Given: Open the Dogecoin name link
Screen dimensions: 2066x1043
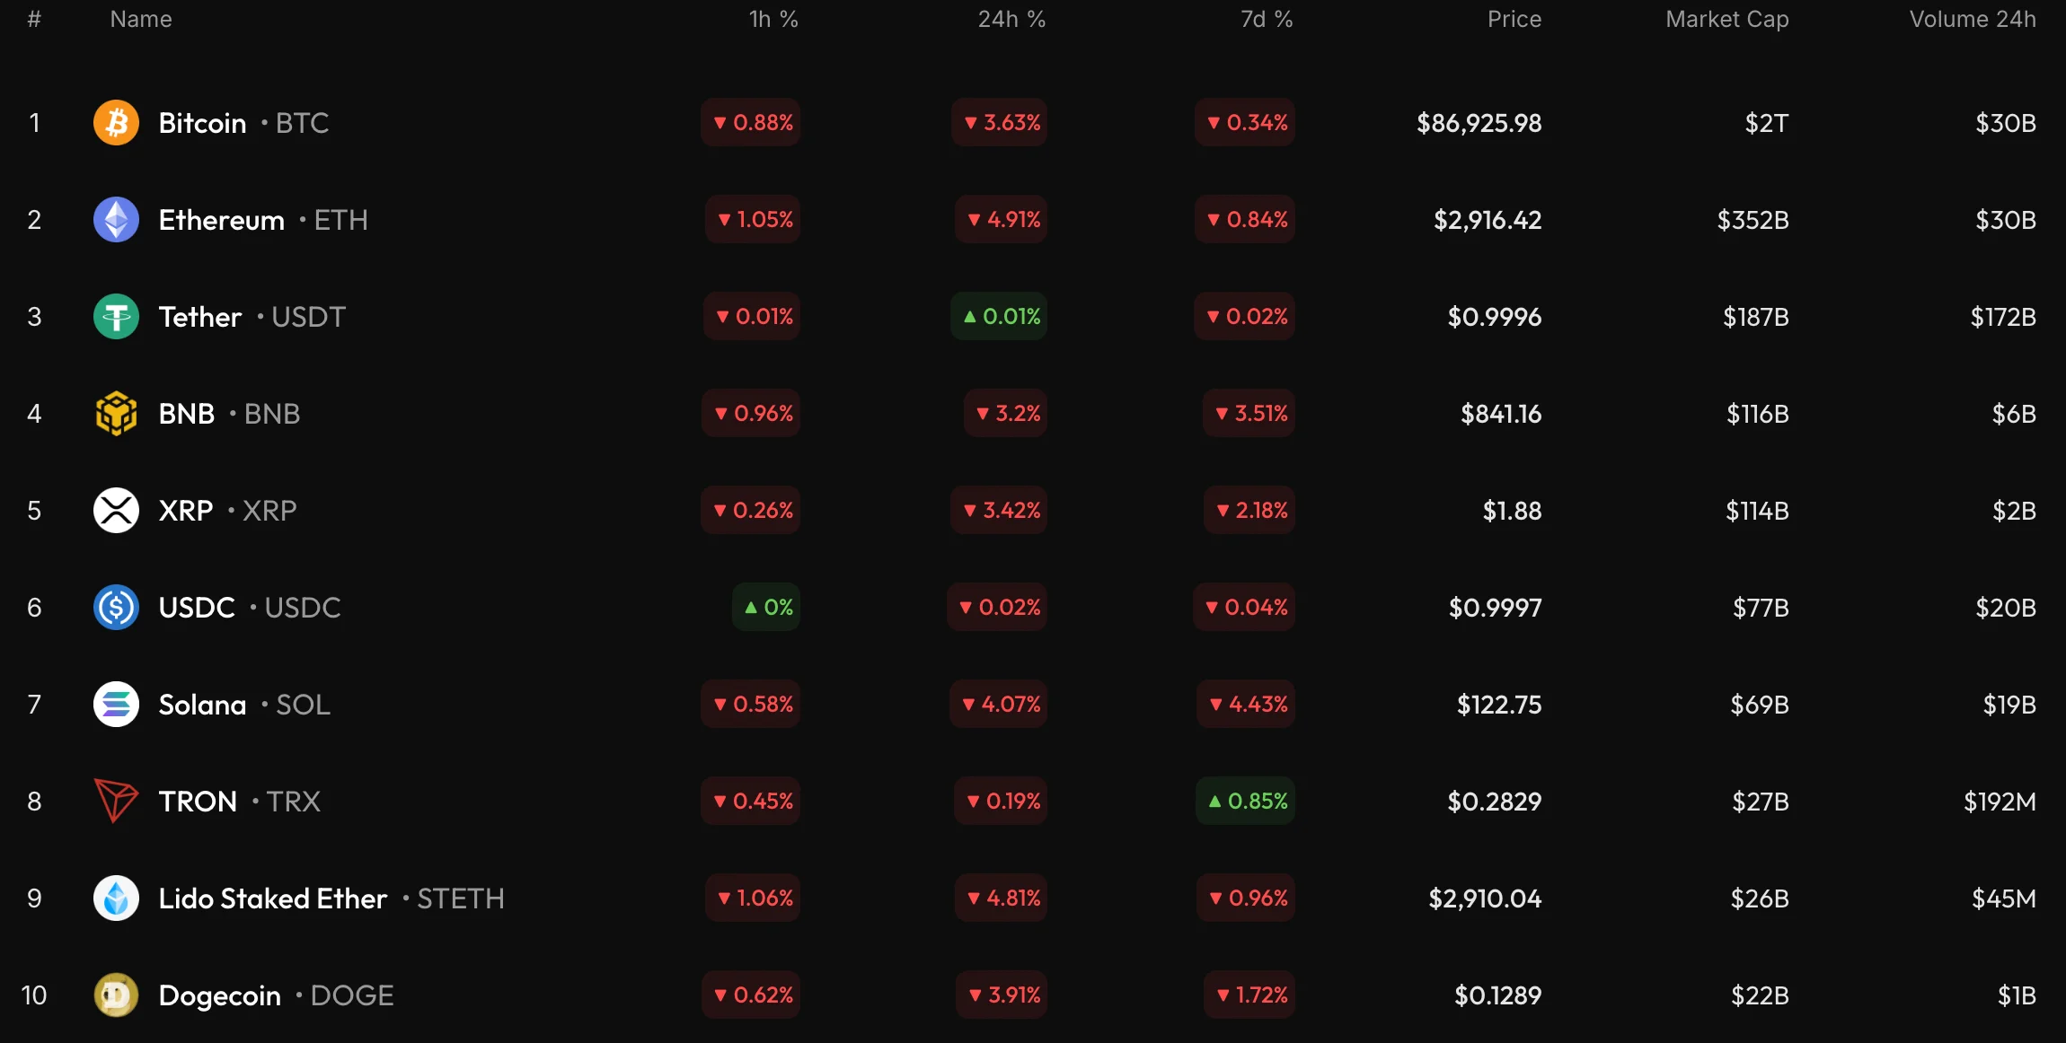Looking at the screenshot, I should (x=219, y=995).
